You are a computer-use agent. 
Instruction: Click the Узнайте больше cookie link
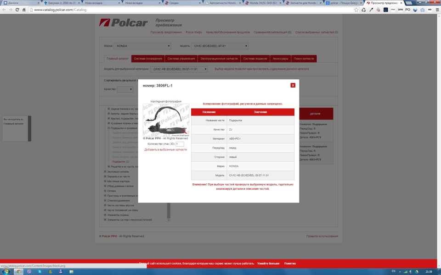point(268,264)
